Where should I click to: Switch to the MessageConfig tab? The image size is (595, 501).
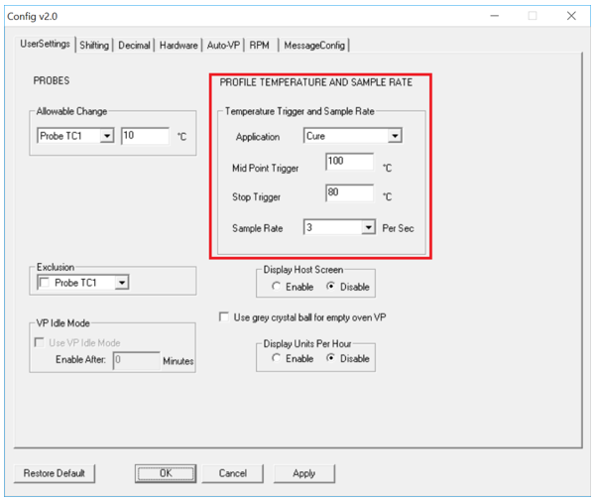(313, 45)
